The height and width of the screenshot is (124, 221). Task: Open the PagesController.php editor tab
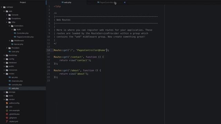coord(107,2)
